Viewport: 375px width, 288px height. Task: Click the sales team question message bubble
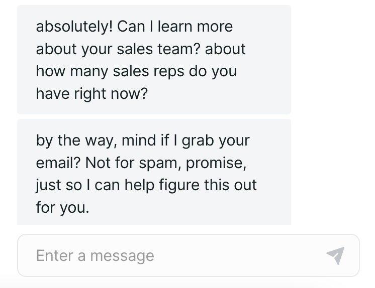click(154, 60)
